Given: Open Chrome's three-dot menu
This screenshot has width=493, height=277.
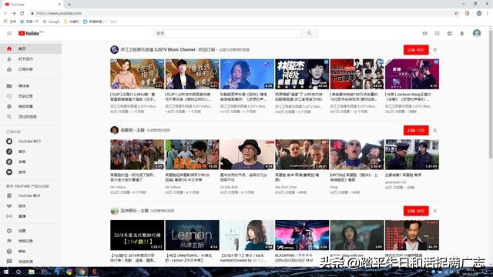Looking at the screenshot, I should [x=488, y=13].
